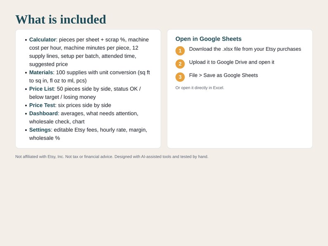The image size is (328, 246).
Task: Click the Price Test bullet label
Action: click(x=42, y=105)
